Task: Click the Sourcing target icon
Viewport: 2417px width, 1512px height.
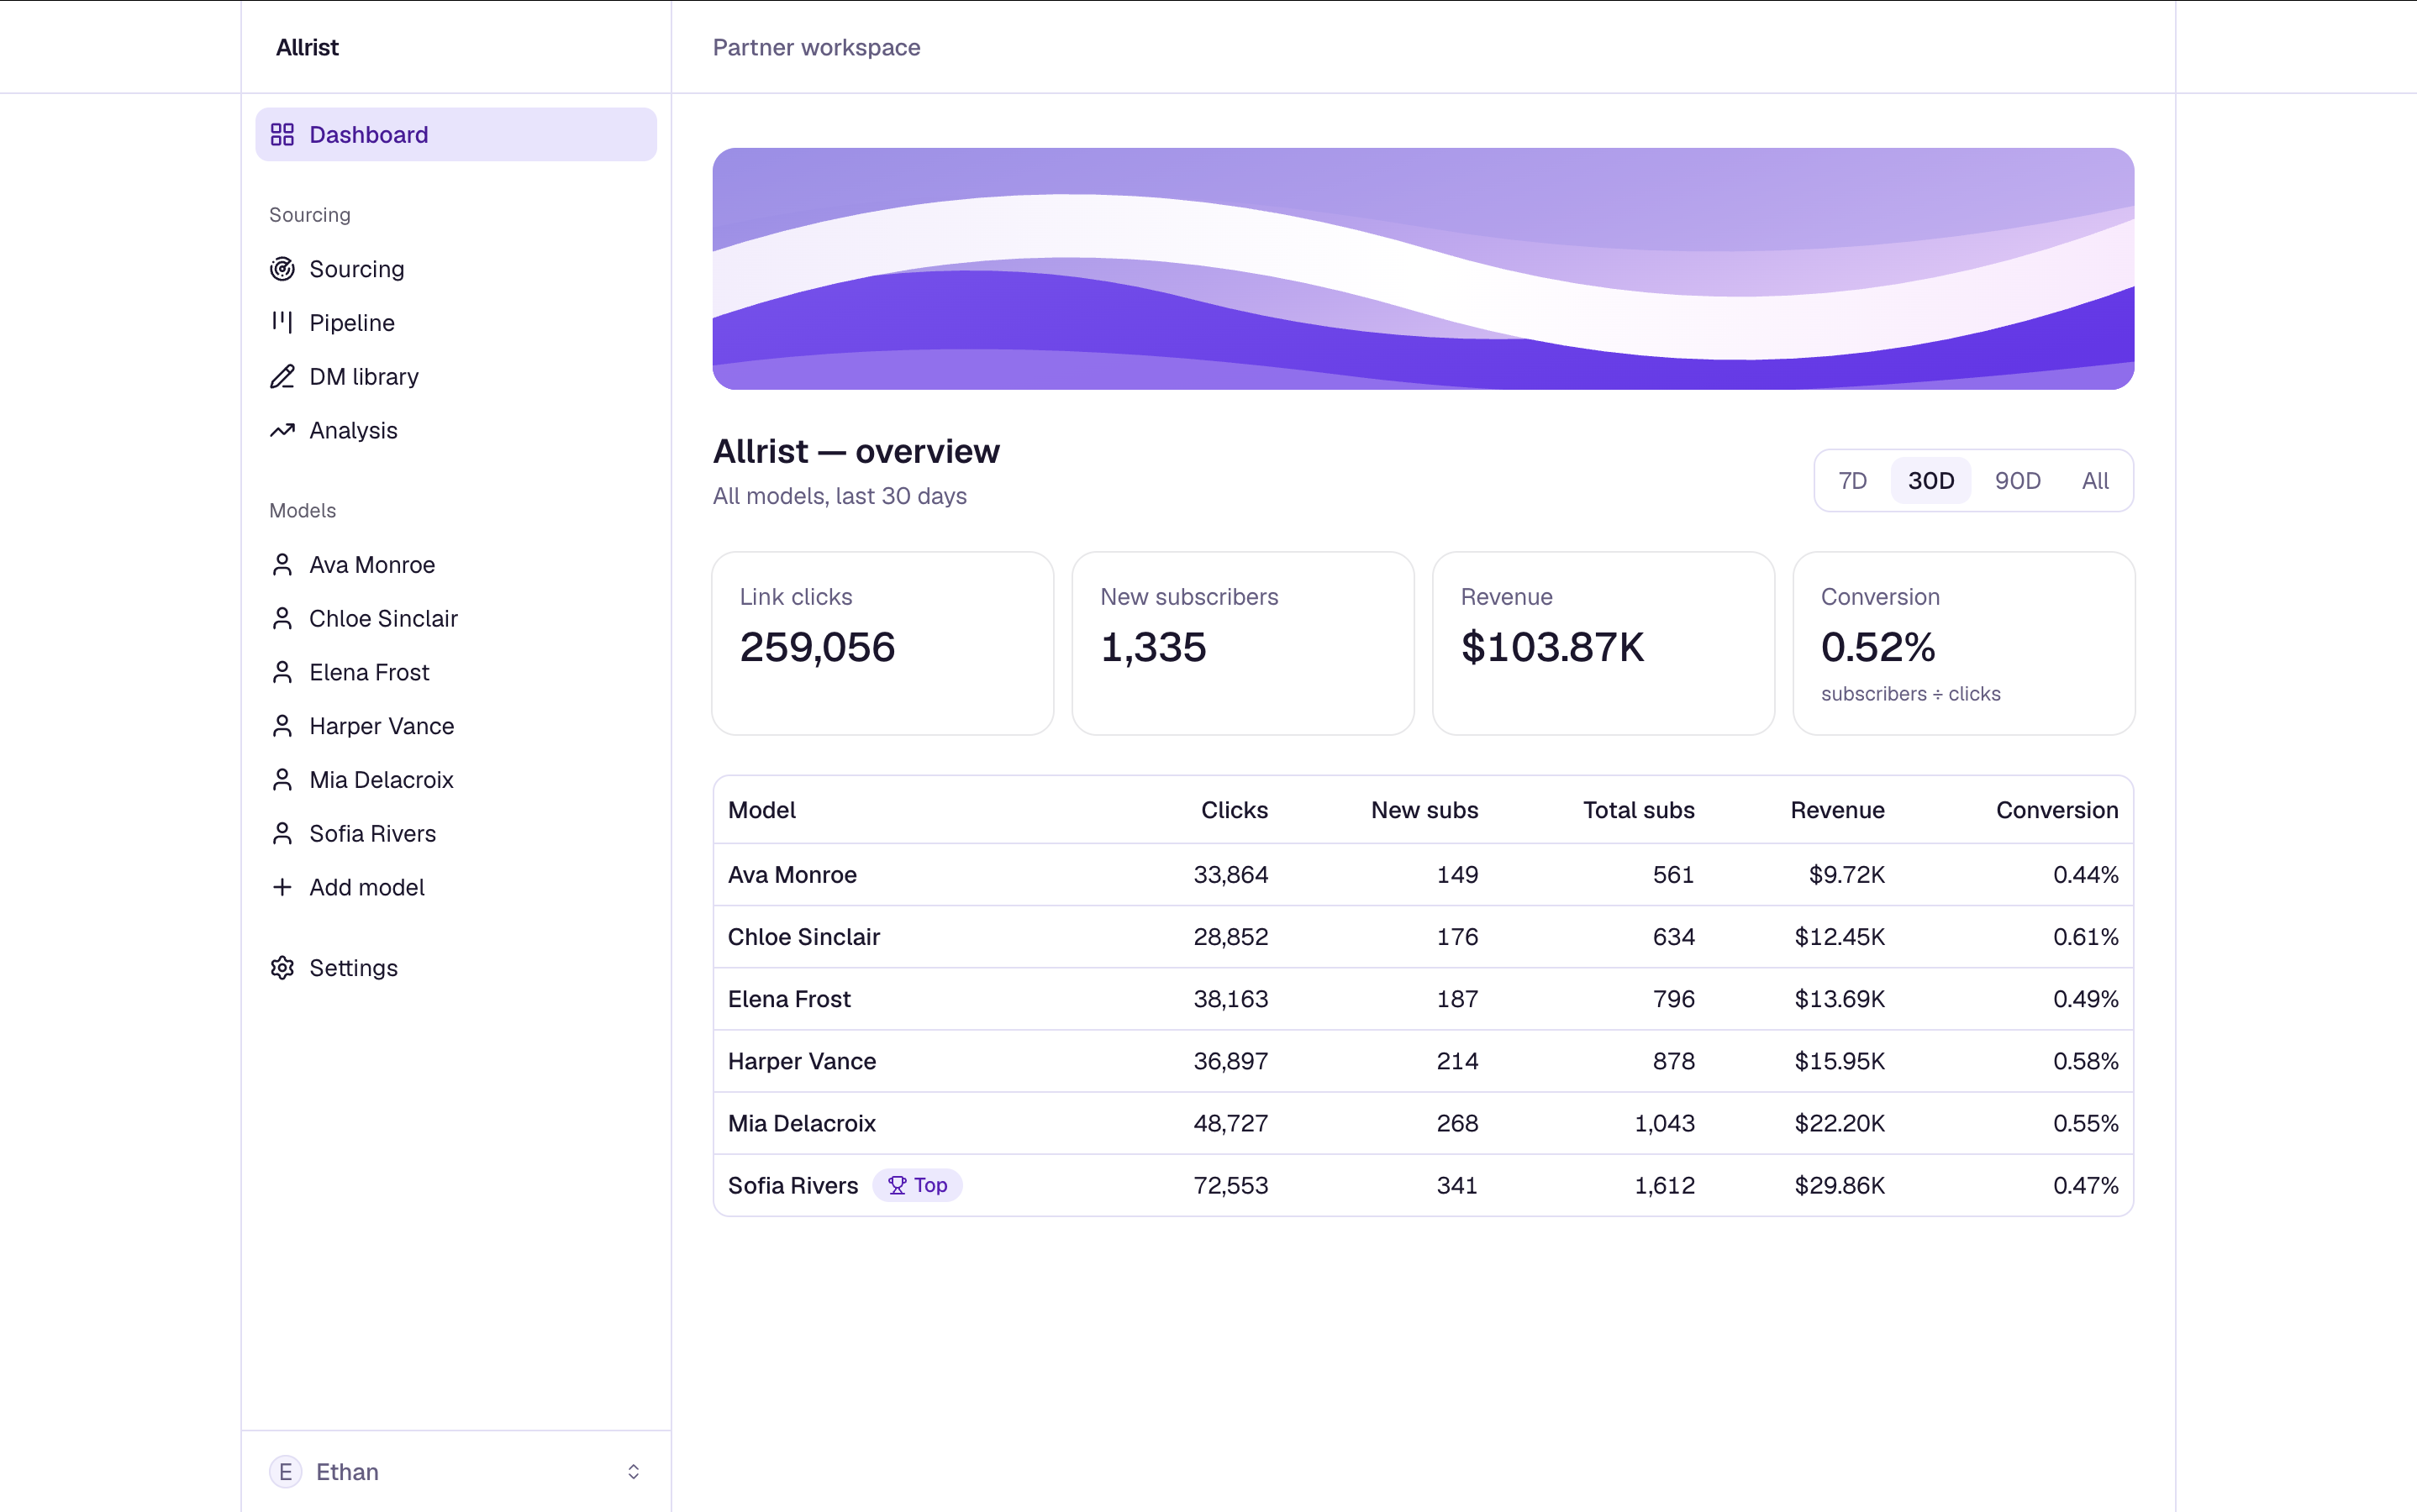Action: (282, 269)
